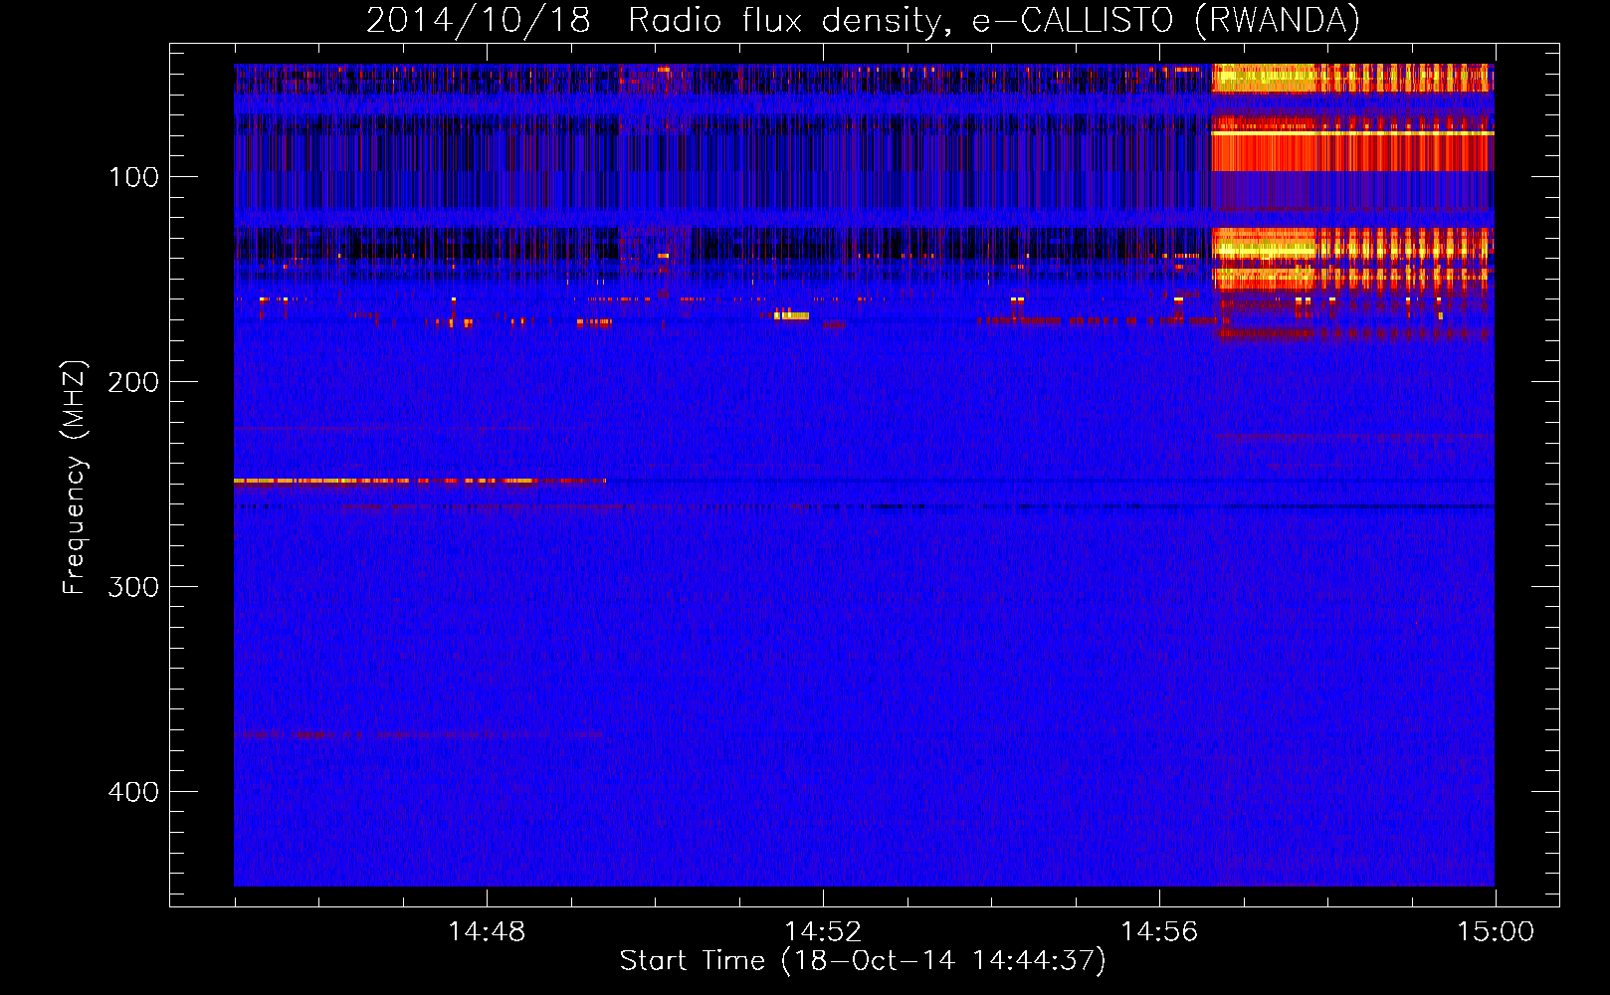Click the 'Frequency (MHZ)' axis label

(75, 478)
